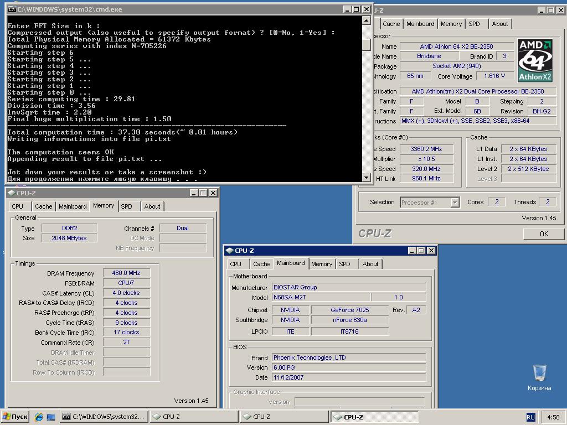Click the GeForce 7025 chipset field

pos(350,310)
